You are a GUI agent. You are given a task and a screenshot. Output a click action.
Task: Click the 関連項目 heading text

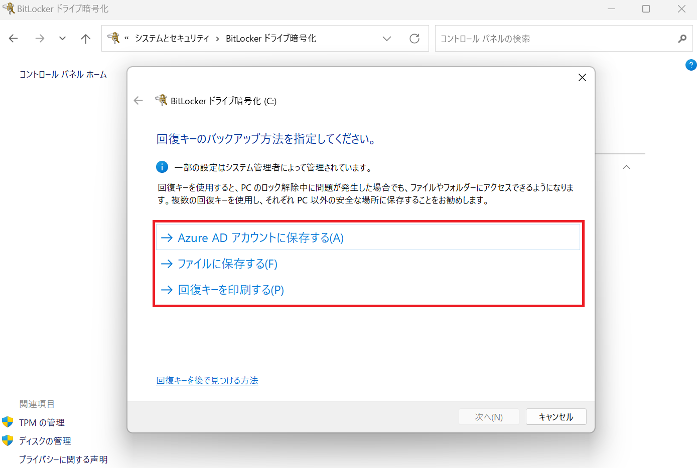click(x=37, y=404)
